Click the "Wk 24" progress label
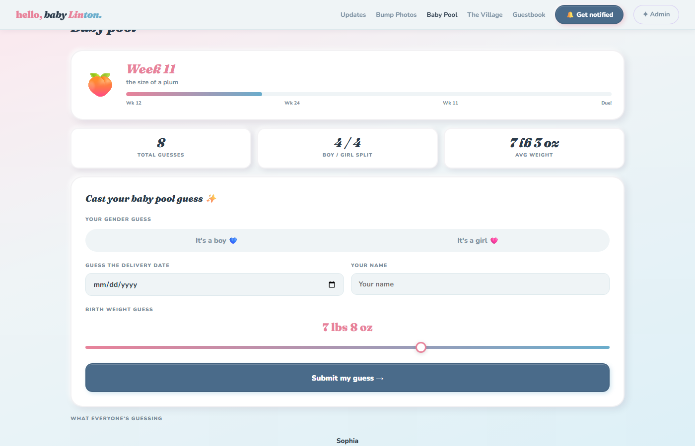Viewport: 695px width, 446px height. tap(292, 103)
